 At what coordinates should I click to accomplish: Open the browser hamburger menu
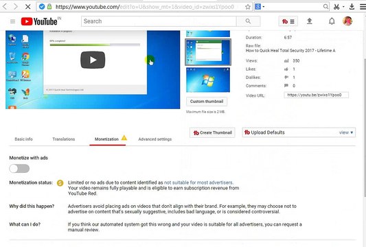tap(363, 7)
